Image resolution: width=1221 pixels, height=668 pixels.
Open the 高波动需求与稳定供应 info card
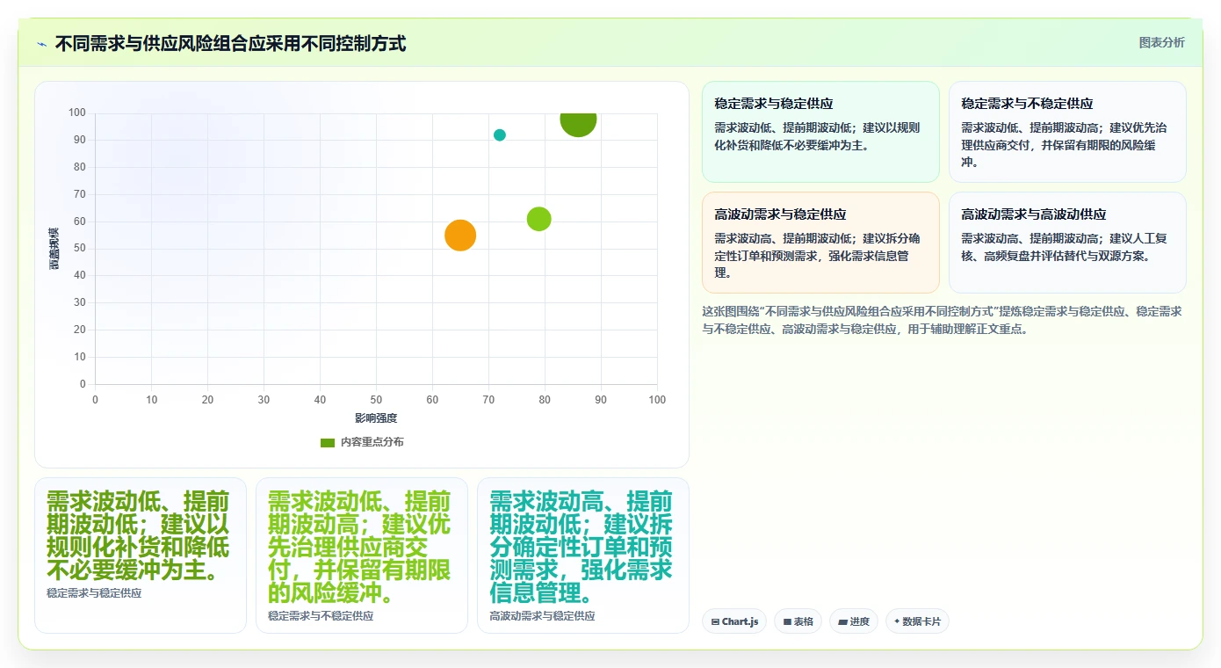pyautogui.click(x=820, y=243)
